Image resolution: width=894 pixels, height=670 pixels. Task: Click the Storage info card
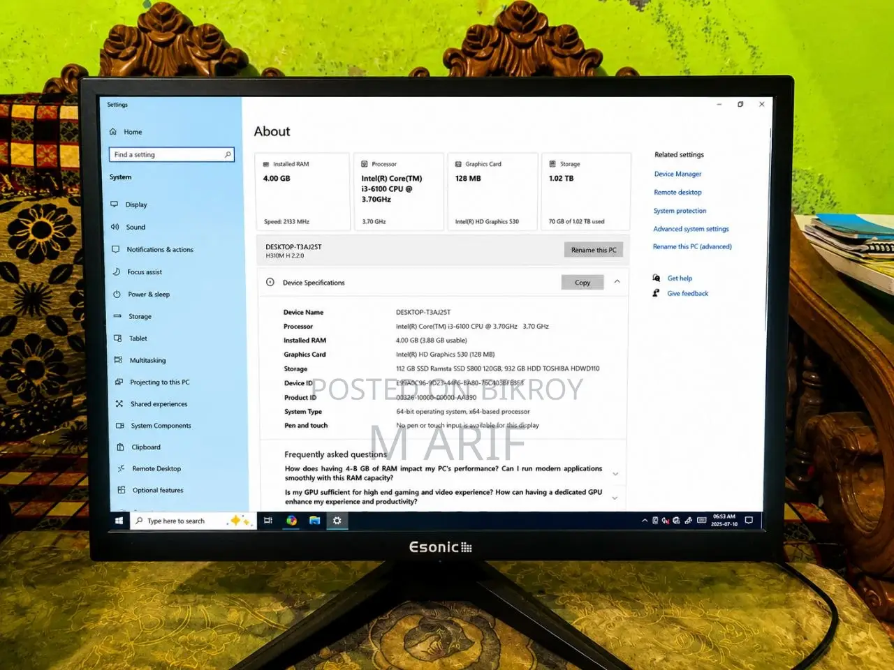coord(586,192)
